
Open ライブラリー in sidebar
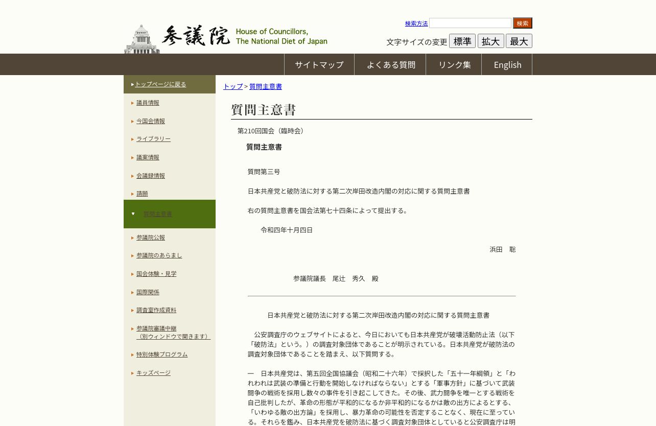(153, 139)
